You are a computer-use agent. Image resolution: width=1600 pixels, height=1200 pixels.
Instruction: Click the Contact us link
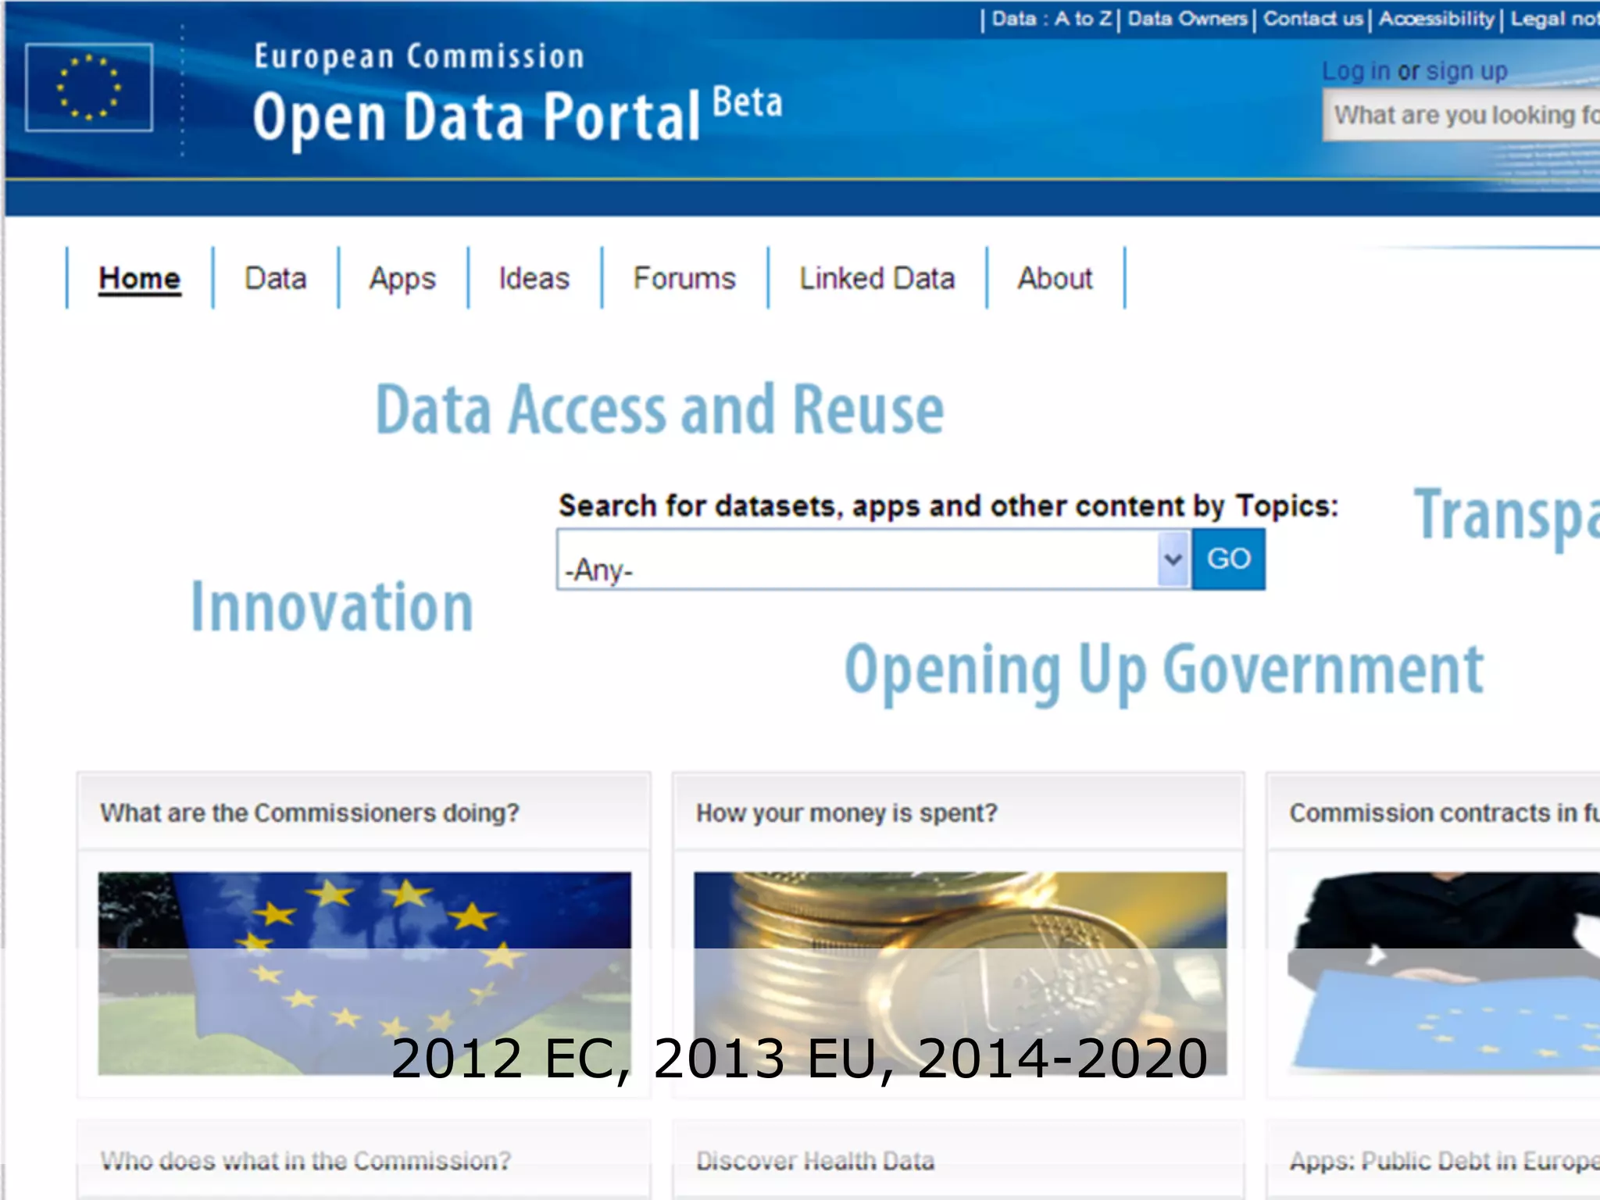tap(1312, 19)
